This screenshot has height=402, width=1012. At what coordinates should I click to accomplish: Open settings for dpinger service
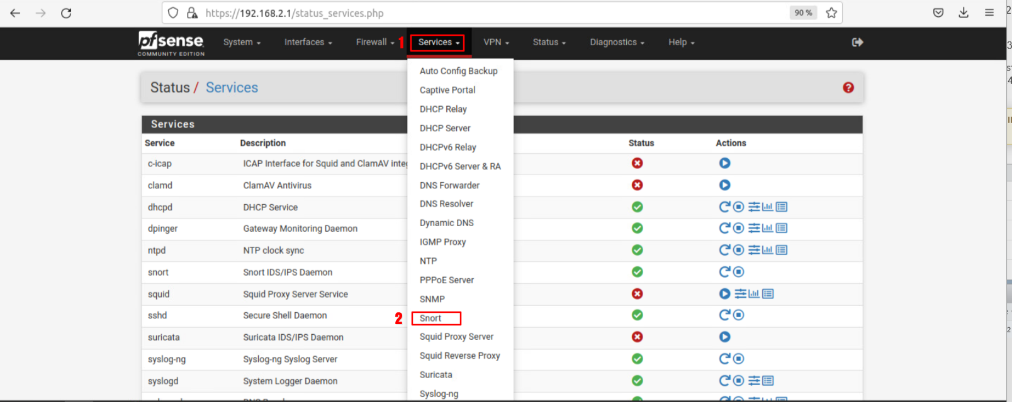(x=753, y=228)
